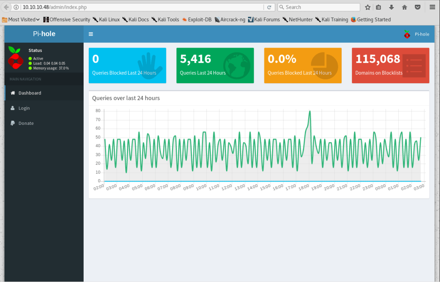This screenshot has height=282, width=440.
Task: Open the Exploit-DB bookmark
Action: (x=196, y=19)
